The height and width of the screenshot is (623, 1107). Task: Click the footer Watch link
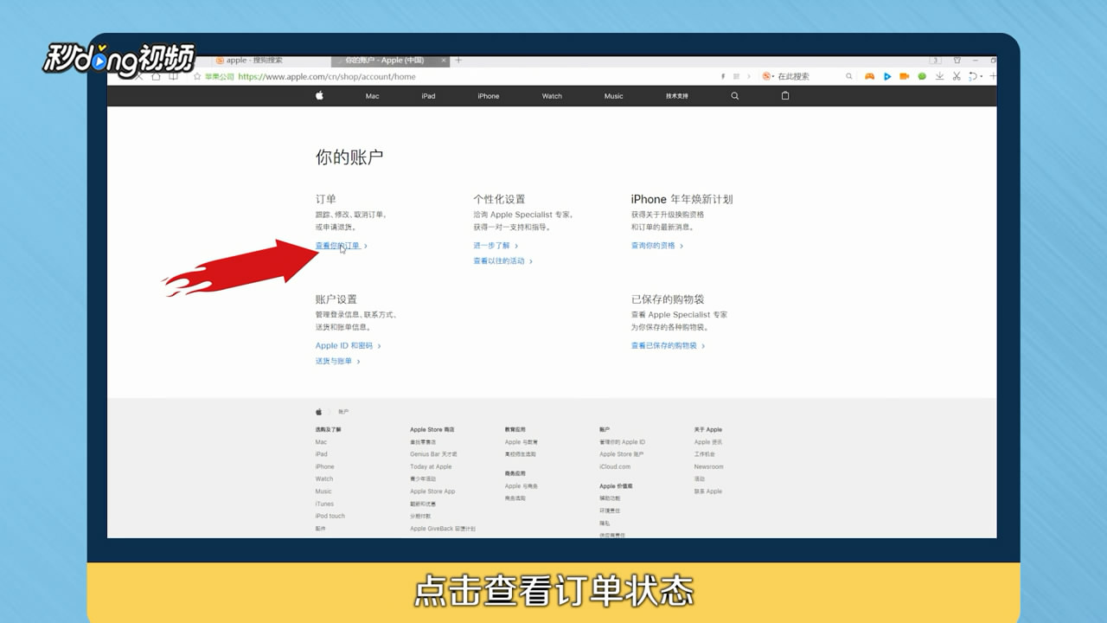(323, 478)
